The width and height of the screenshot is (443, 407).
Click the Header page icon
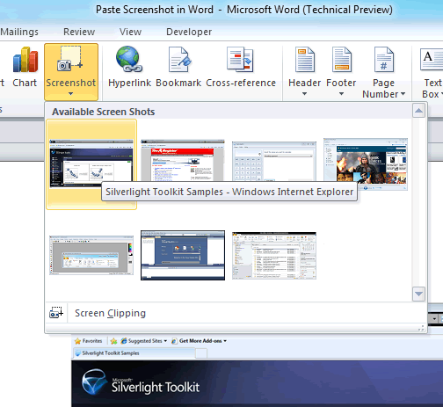click(305, 60)
